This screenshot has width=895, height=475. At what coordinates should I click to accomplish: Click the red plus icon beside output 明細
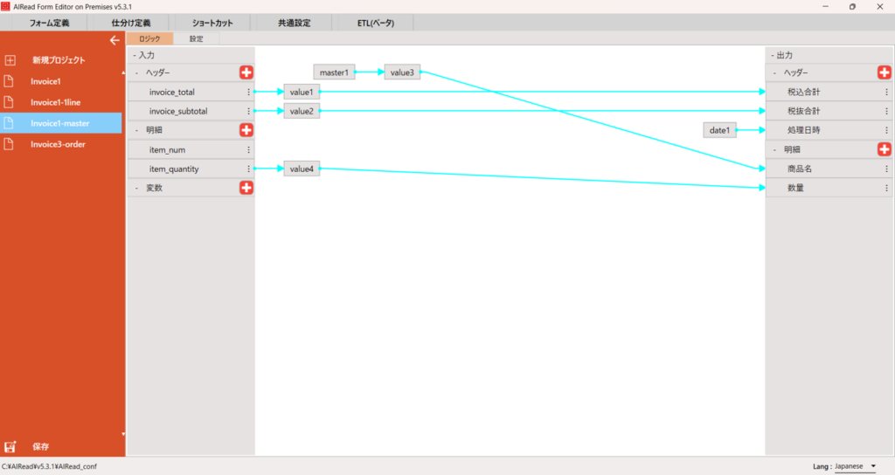884,149
